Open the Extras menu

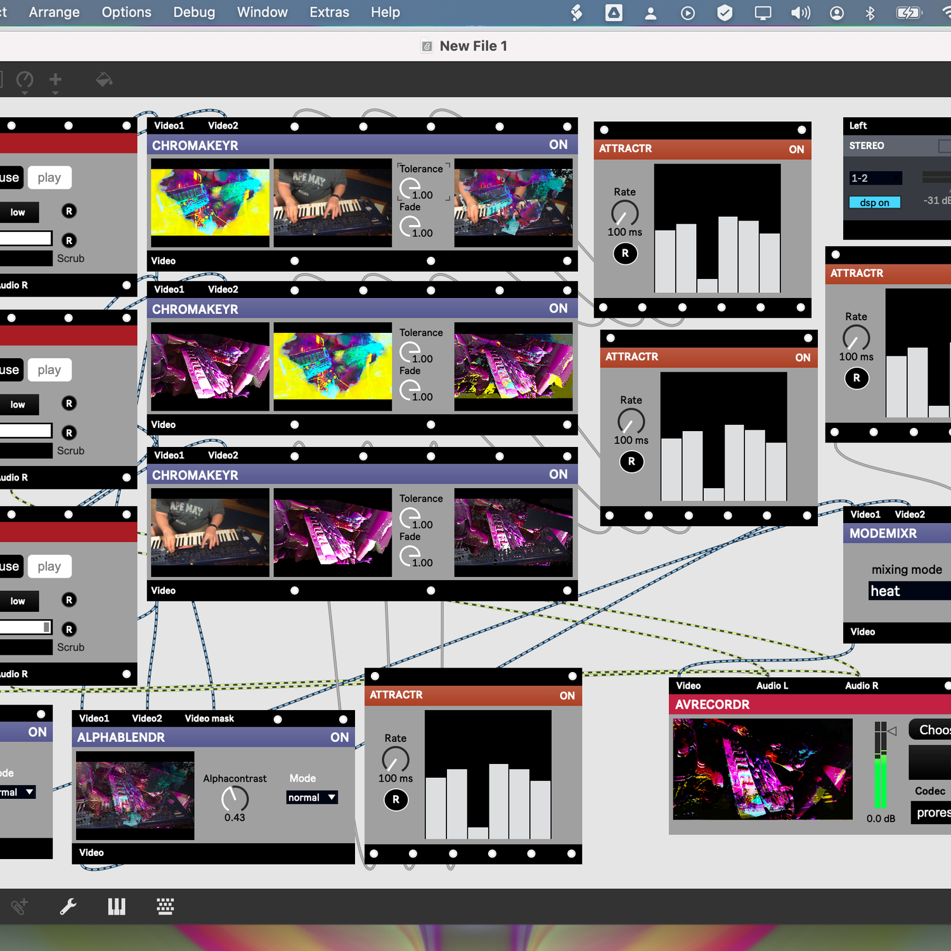(329, 13)
